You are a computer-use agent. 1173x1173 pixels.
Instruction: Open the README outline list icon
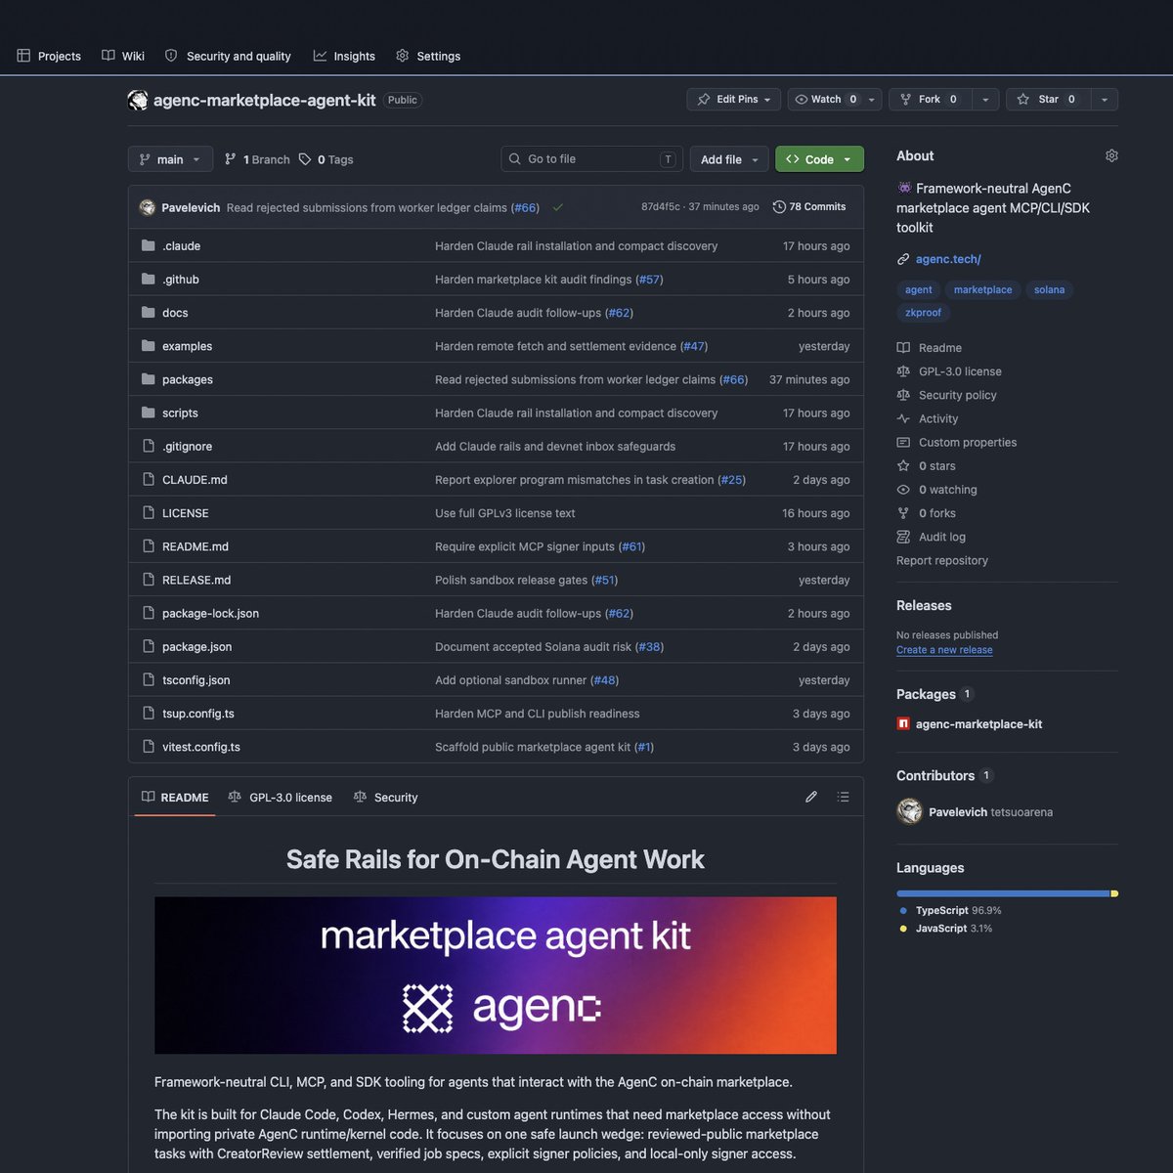pyautogui.click(x=843, y=797)
